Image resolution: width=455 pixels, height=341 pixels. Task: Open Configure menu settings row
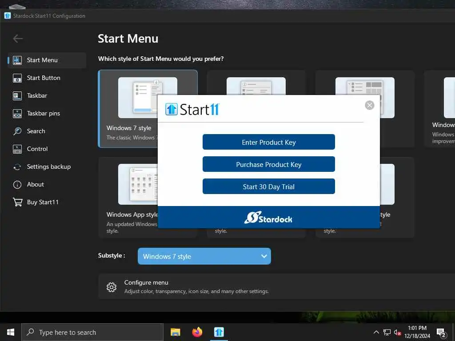click(276, 286)
